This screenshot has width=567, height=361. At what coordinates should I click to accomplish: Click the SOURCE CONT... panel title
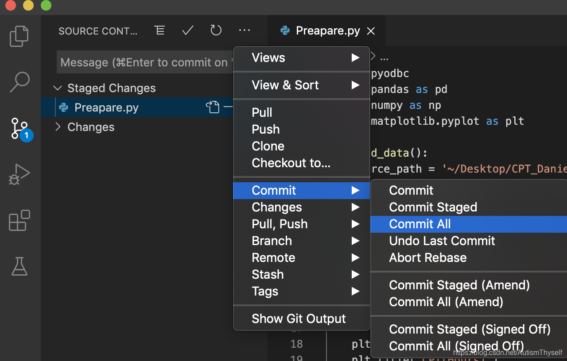pyautogui.click(x=98, y=31)
